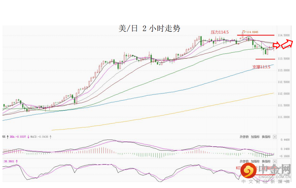Click the down arrow after the DEA value

point(28,136)
